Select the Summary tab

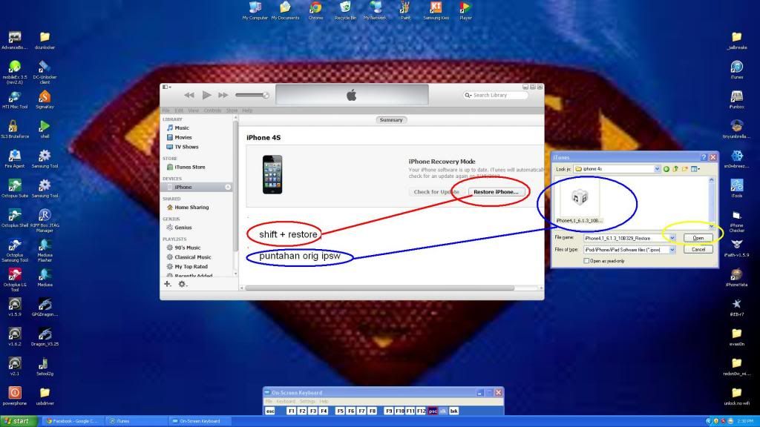click(391, 119)
